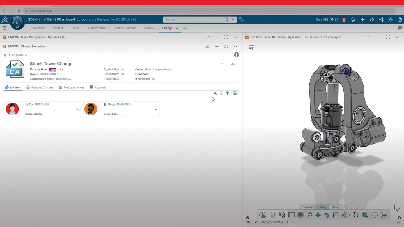Switch the viewer toolbar to Tools mode
The image size is (404, 227).
click(x=336, y=207)
